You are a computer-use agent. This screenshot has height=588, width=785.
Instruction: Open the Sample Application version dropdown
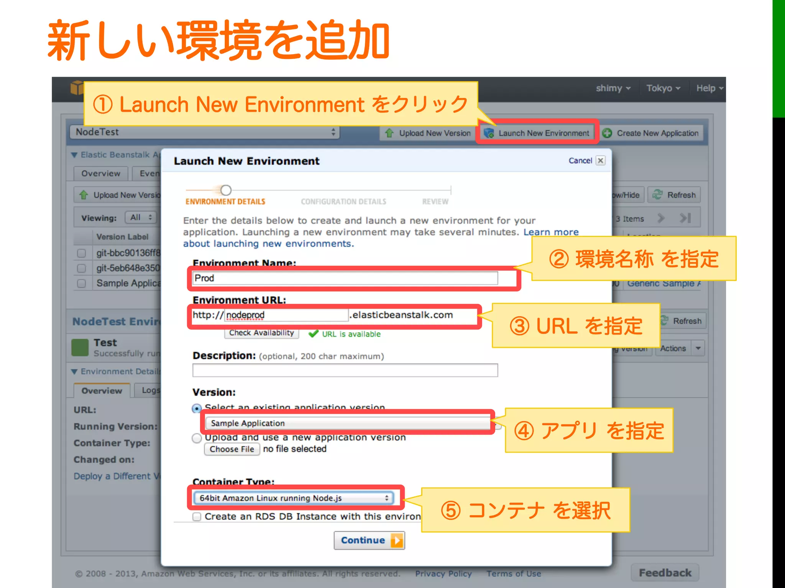(x=353, y=423)
